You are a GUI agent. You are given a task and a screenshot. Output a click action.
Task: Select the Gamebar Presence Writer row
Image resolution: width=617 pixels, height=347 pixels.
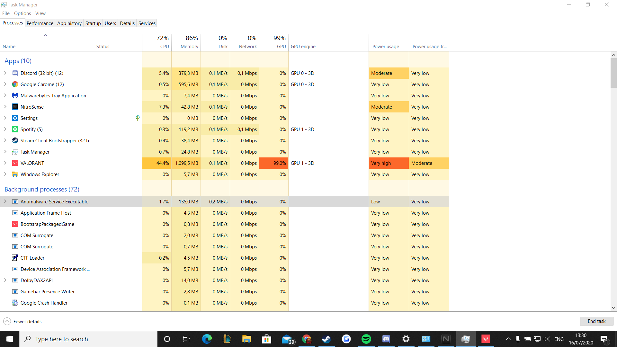point(225,292)
